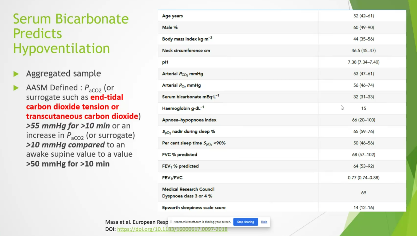Click the green arrow bullet beside AASM Defined

(16, 88)
